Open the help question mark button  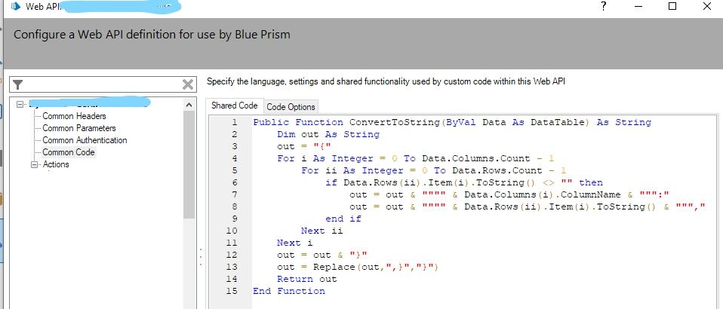tap(603, 7)
